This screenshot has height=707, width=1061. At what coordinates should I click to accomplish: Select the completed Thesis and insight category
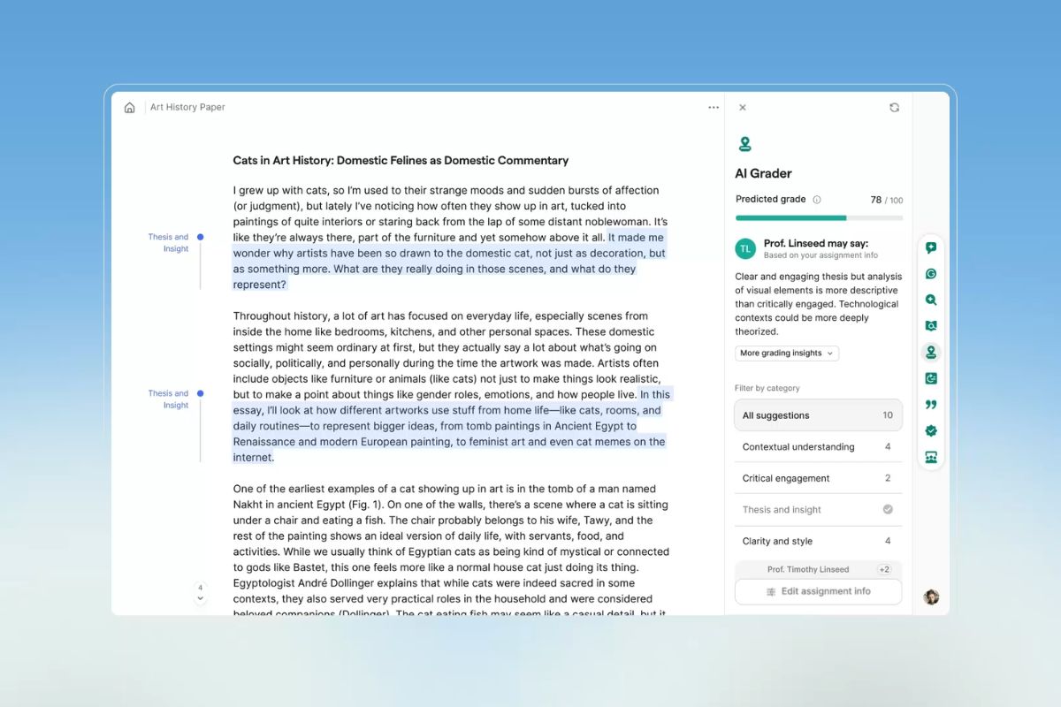pos(818,510)
